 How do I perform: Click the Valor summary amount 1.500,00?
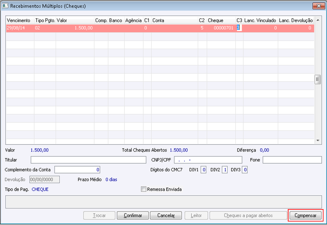[x=39, y=150]
